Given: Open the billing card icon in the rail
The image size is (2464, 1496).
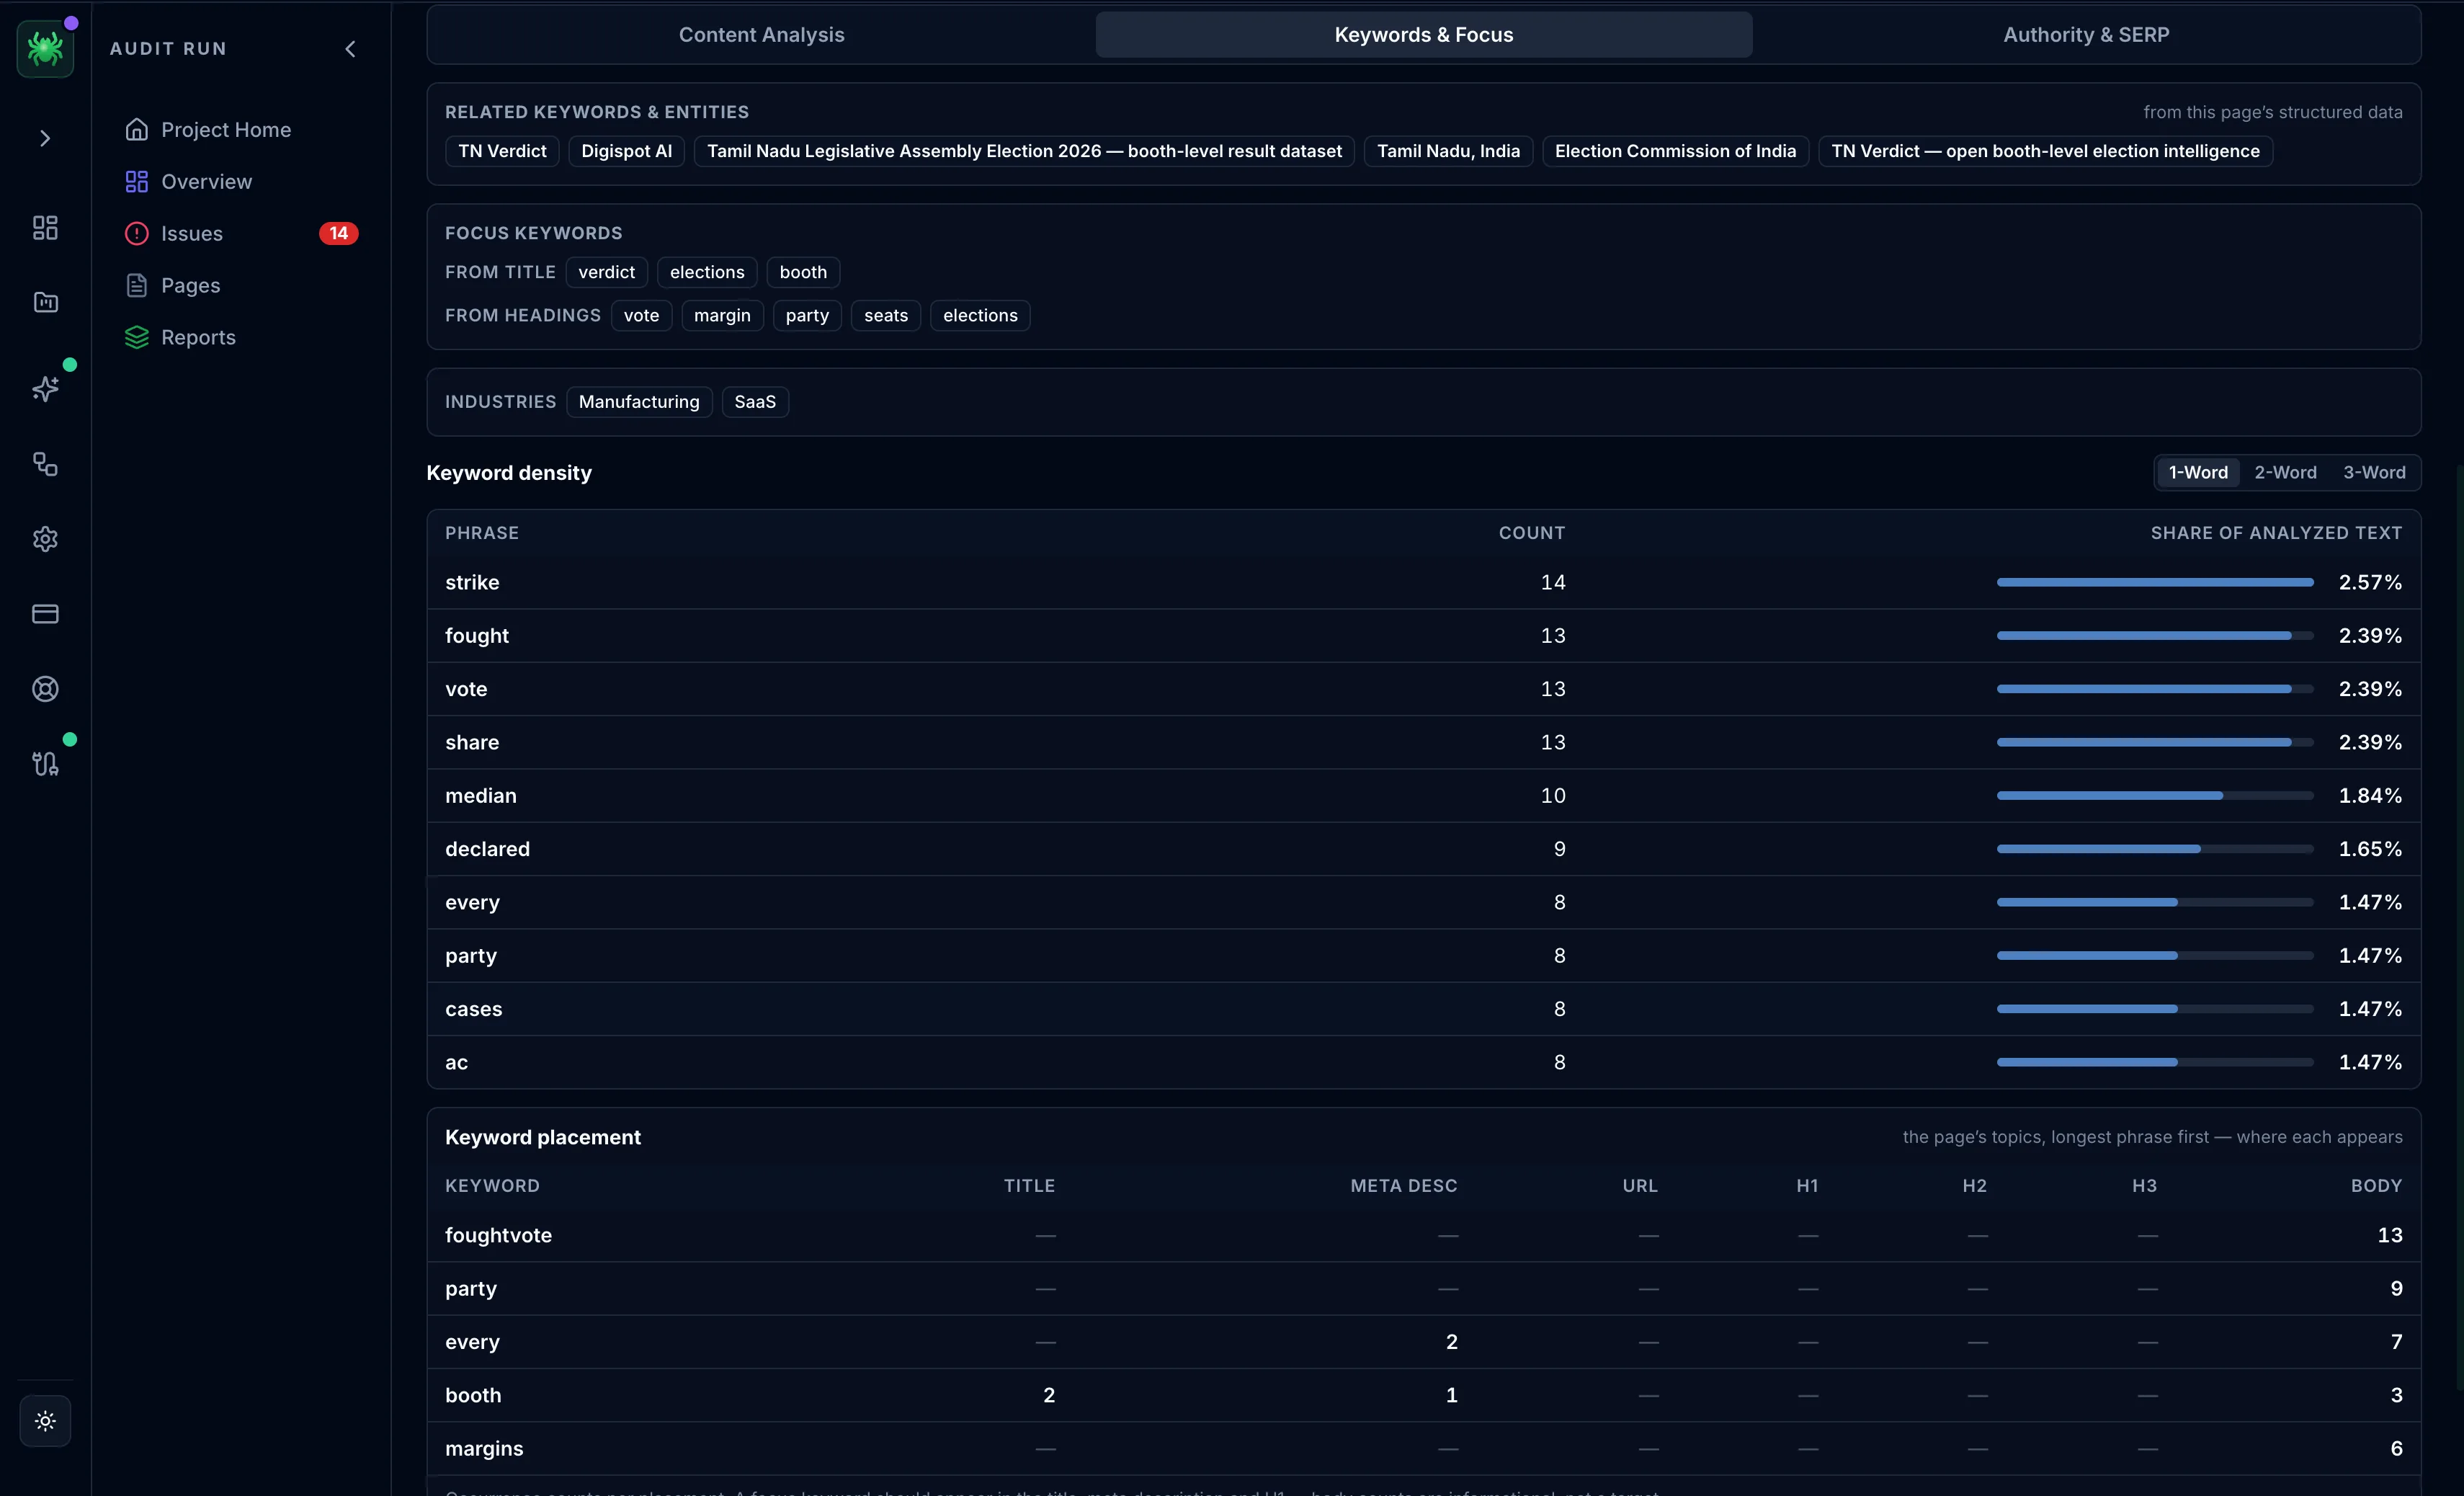Looking at the screenshot, I should point(45,614).
